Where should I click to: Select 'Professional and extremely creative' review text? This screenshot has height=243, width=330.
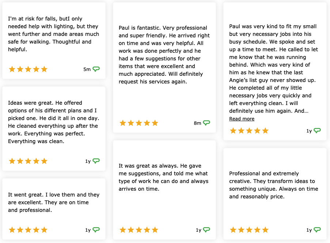coord(274,185)
